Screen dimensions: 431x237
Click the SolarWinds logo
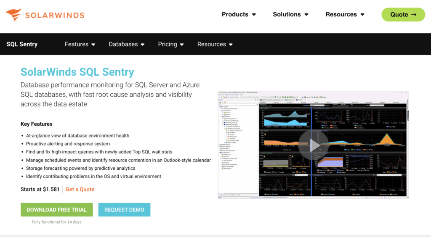(x=45, y=15)
